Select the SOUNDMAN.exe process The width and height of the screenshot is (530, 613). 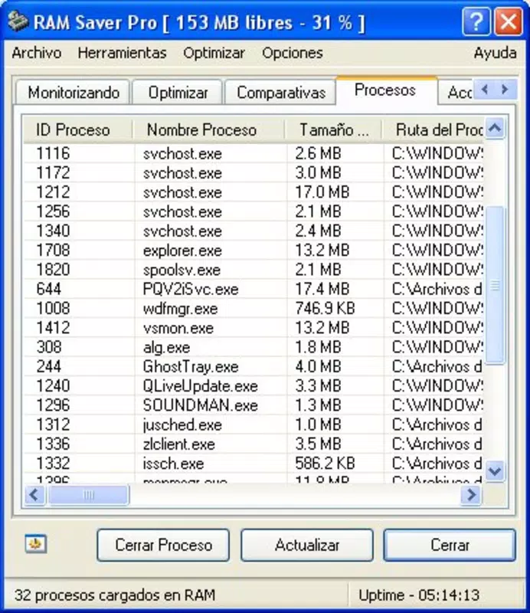click(254, 405)
